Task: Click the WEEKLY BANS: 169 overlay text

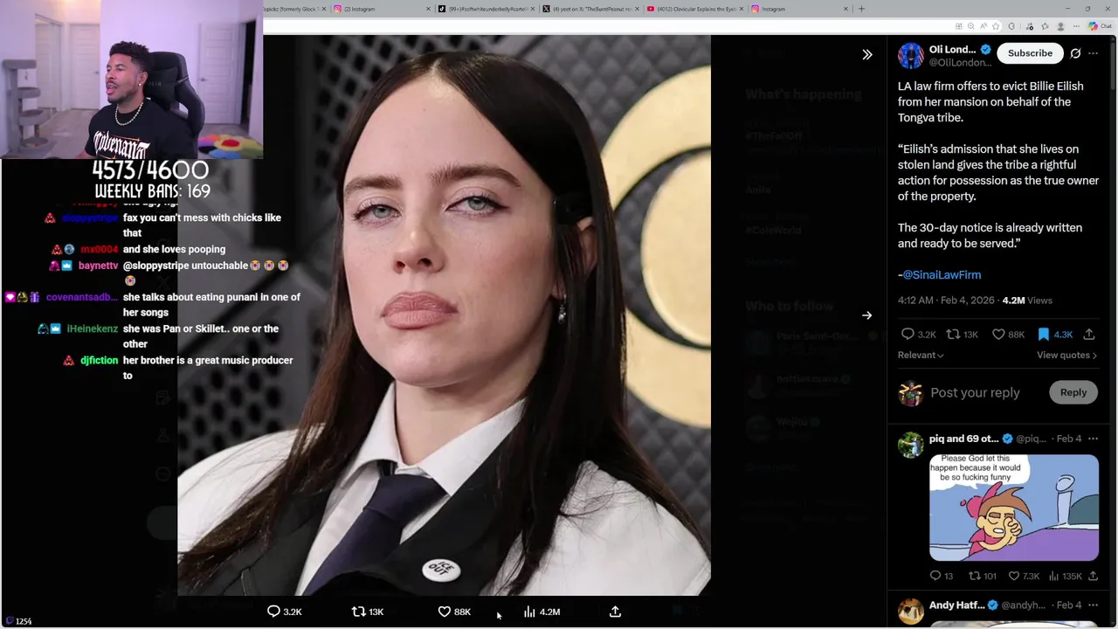Action: [x=152, y=191]
